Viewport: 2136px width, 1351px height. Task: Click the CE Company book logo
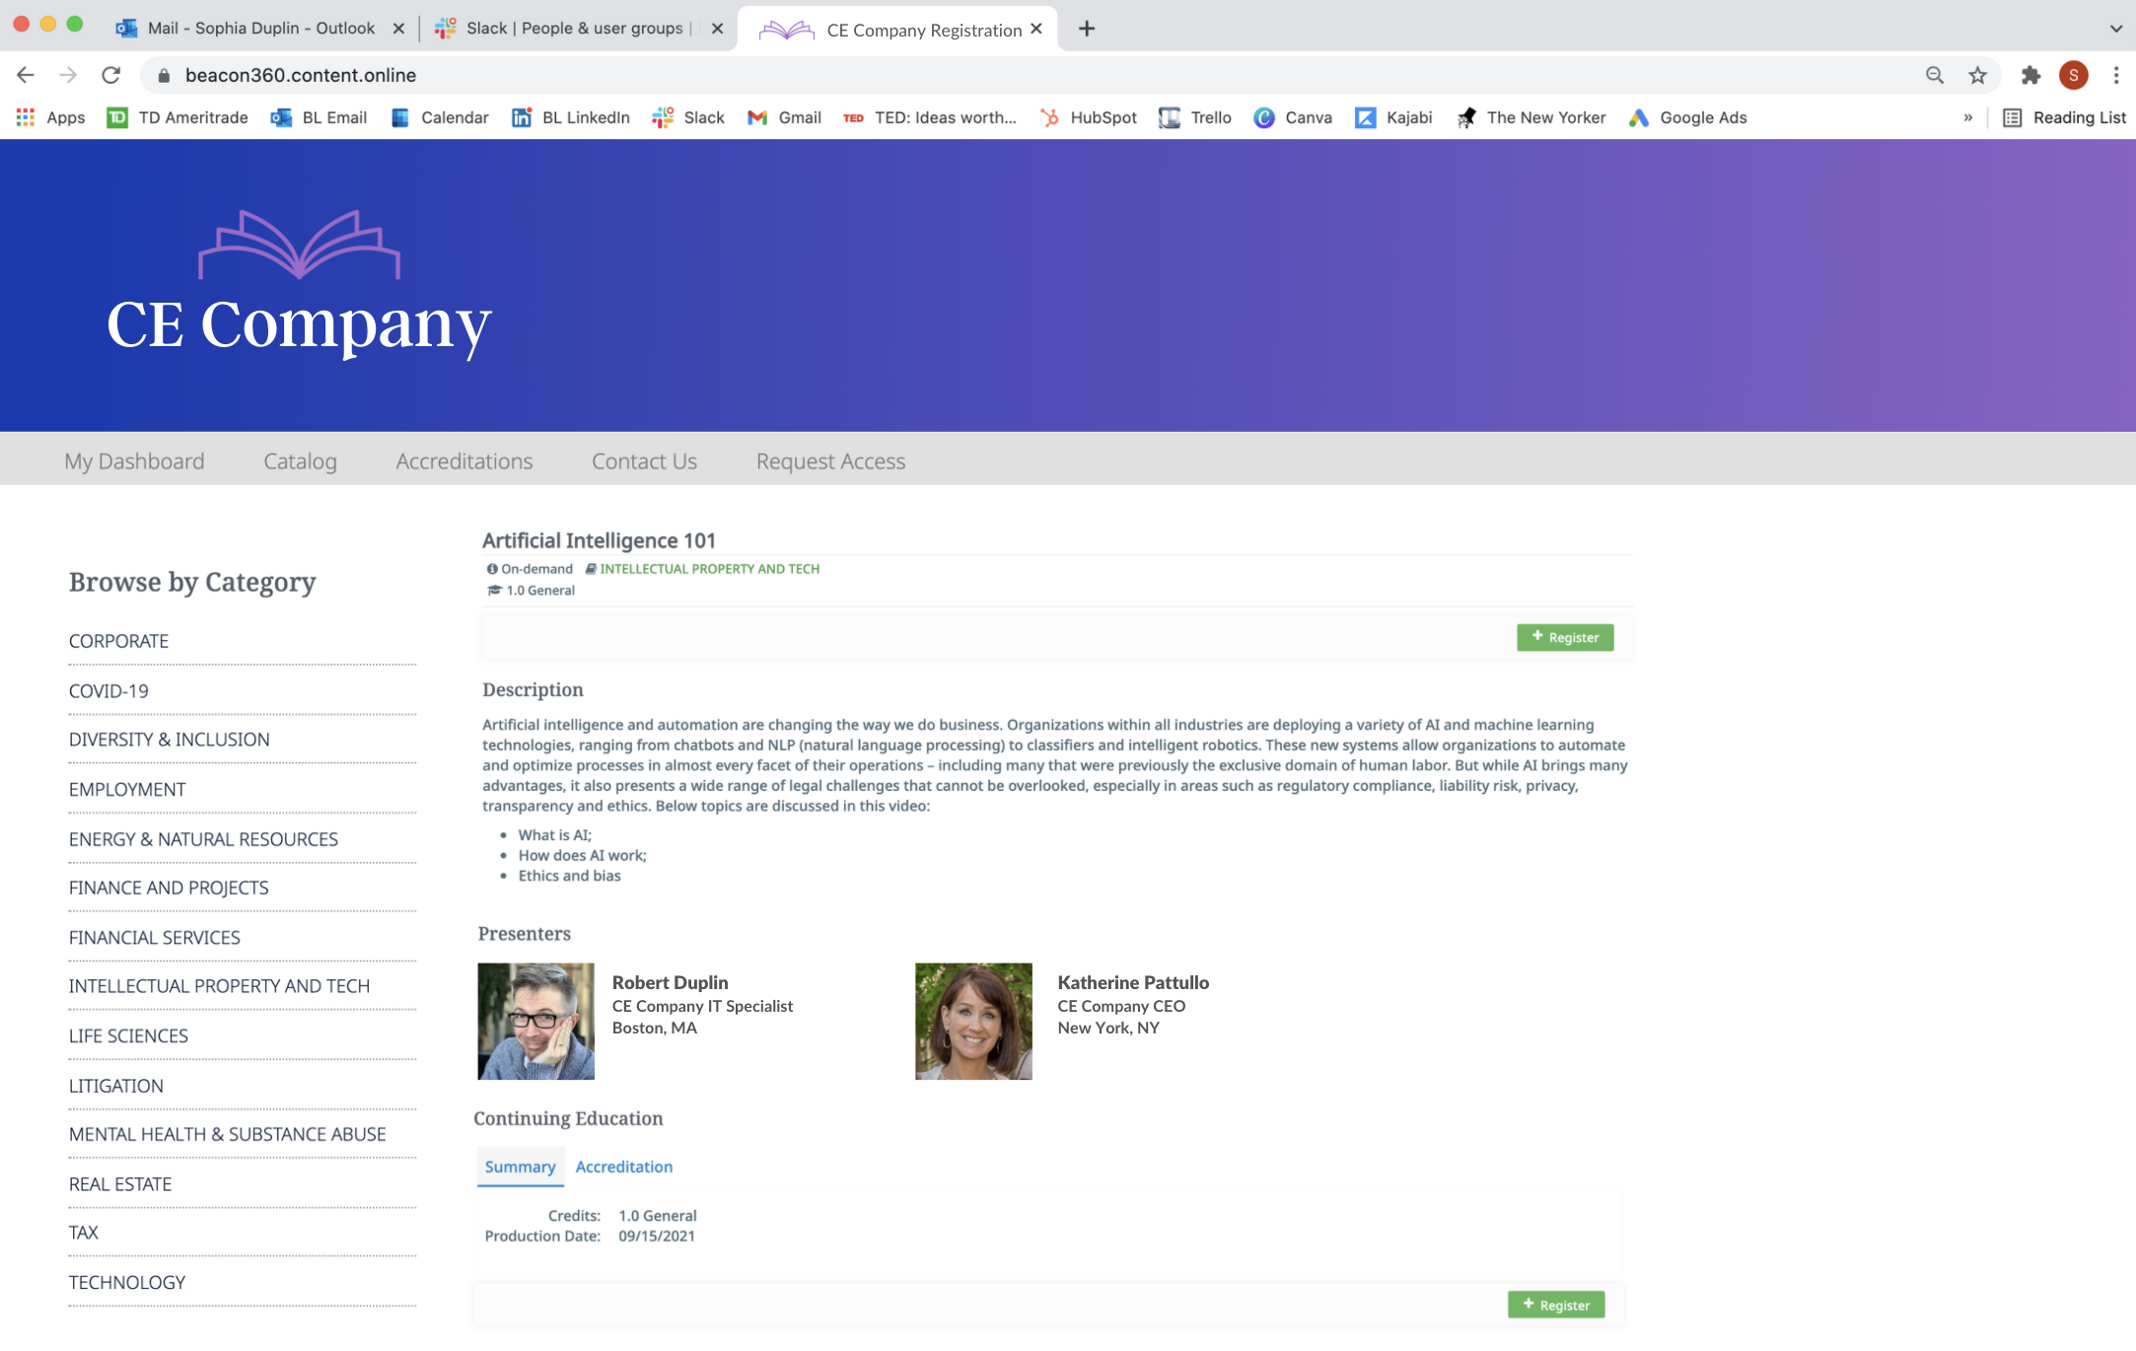point(299,244)
